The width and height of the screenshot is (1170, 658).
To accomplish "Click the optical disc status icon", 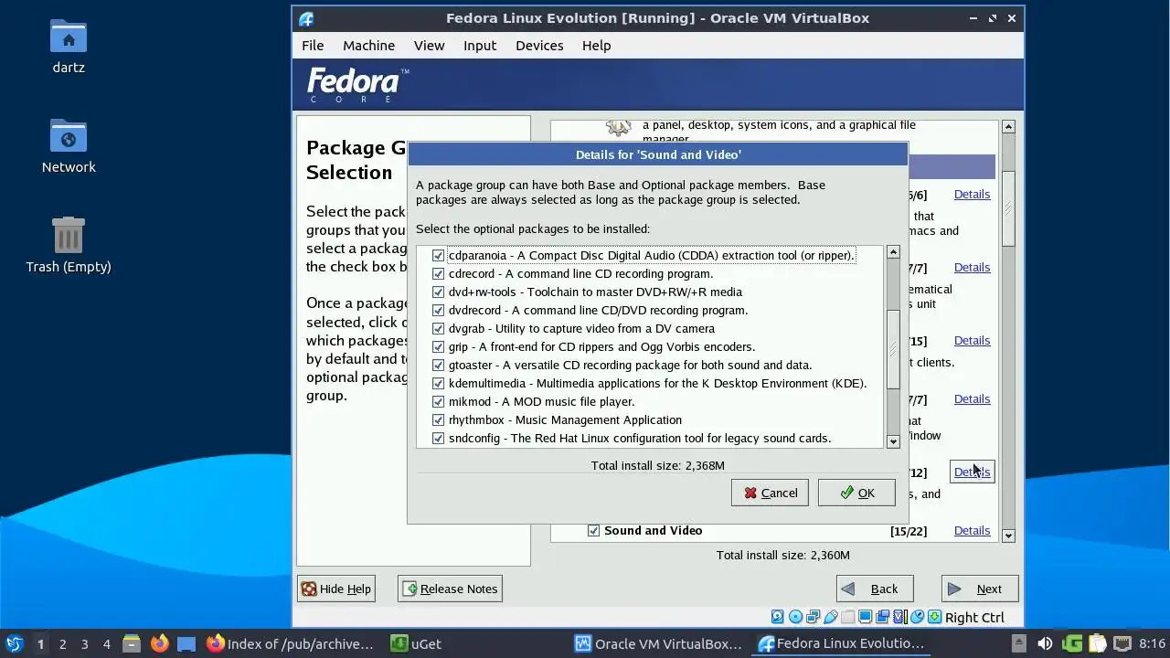I will [x=796, y=617].
